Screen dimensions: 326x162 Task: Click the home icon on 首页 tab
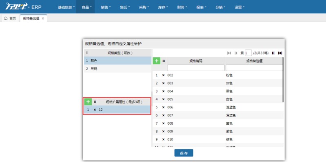tap(6, 18)
